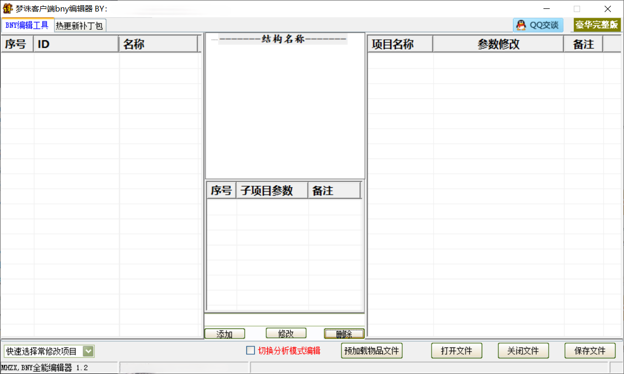624x374 pixels.
Task: Click the QQ交谈 penguin icon button
Action: click(x=538, y=25)
